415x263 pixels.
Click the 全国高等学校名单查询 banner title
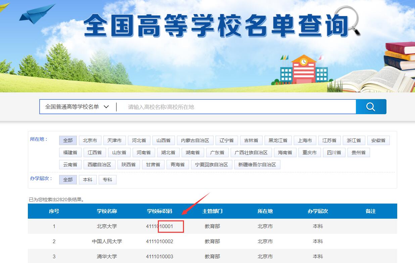216,25
